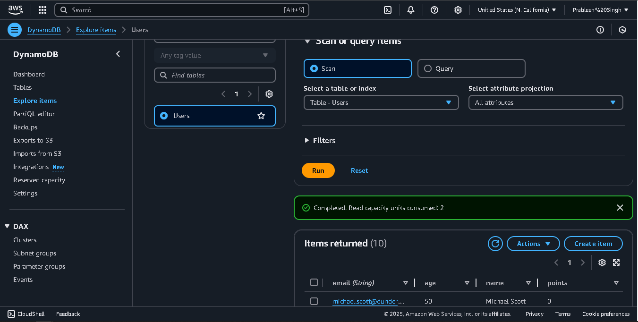Screen dimensions: 638x322
Task: Open the All attributes projection dropdown
Action: pyautogui.click(x=546, y=102)
